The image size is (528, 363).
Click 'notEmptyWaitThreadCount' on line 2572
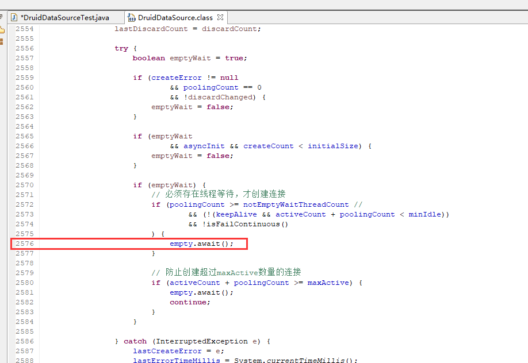(x=296, y=204)
